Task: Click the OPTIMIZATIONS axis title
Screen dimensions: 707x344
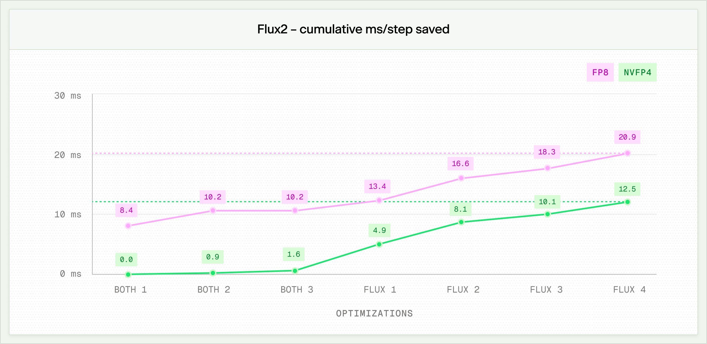Action: (374, 314)
